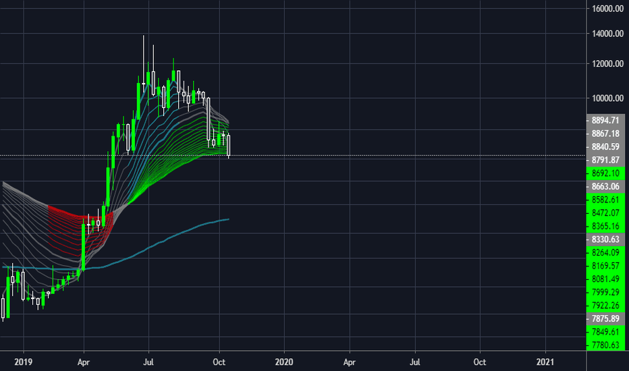629x371 pixels.
Task: Click the green 8692.10 ribbon value label
Action: pyautogui.click(x=605, y=173)
